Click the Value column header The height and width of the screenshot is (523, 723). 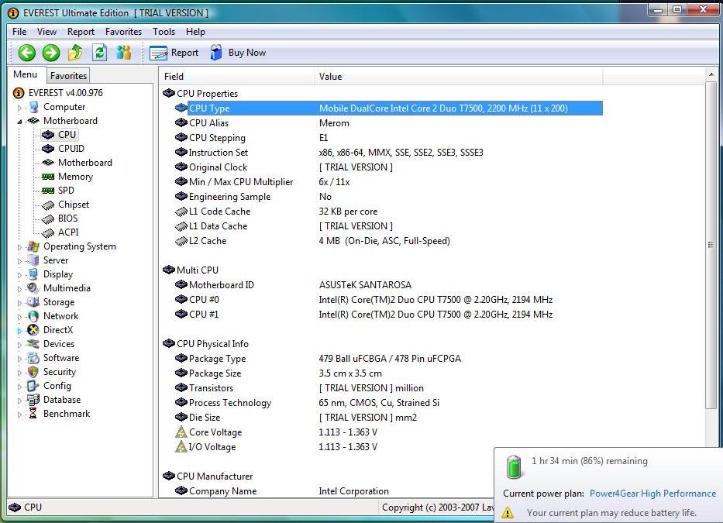point(458,77)
